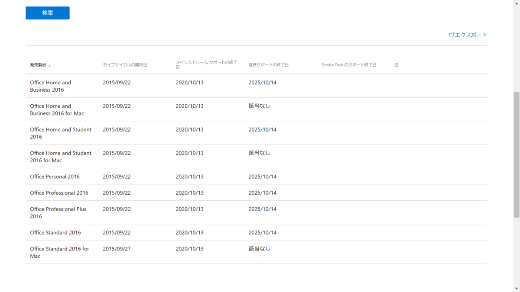Select 該当なし for Home and Business 2016 Mac
The height and width of the screenshot is (292, 520).
259,106
